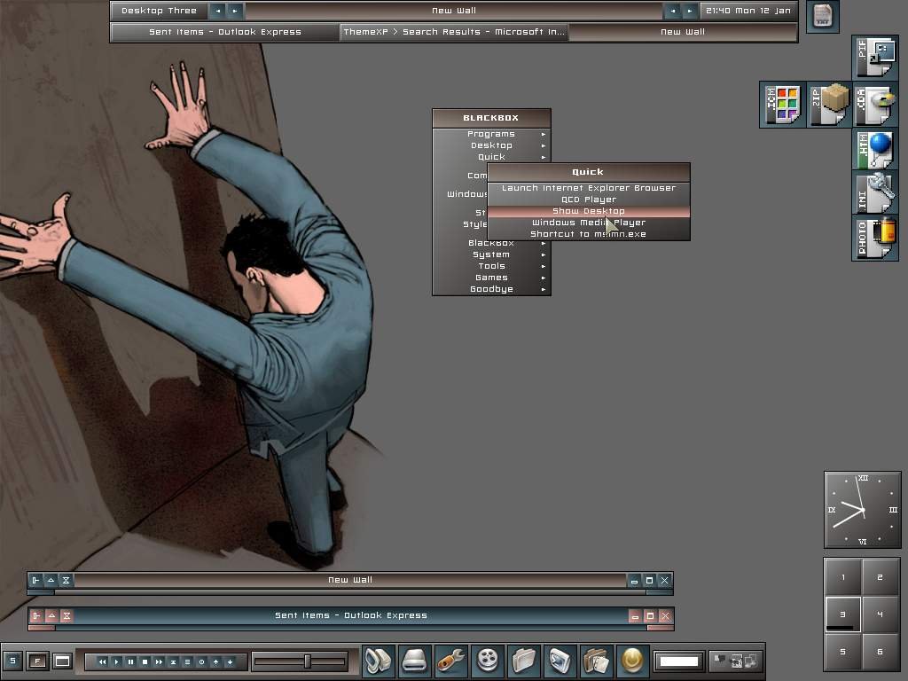Click the clock showing 21:40 Mon 12 Jan
908x681 pixels.
(x=748, y=11)
